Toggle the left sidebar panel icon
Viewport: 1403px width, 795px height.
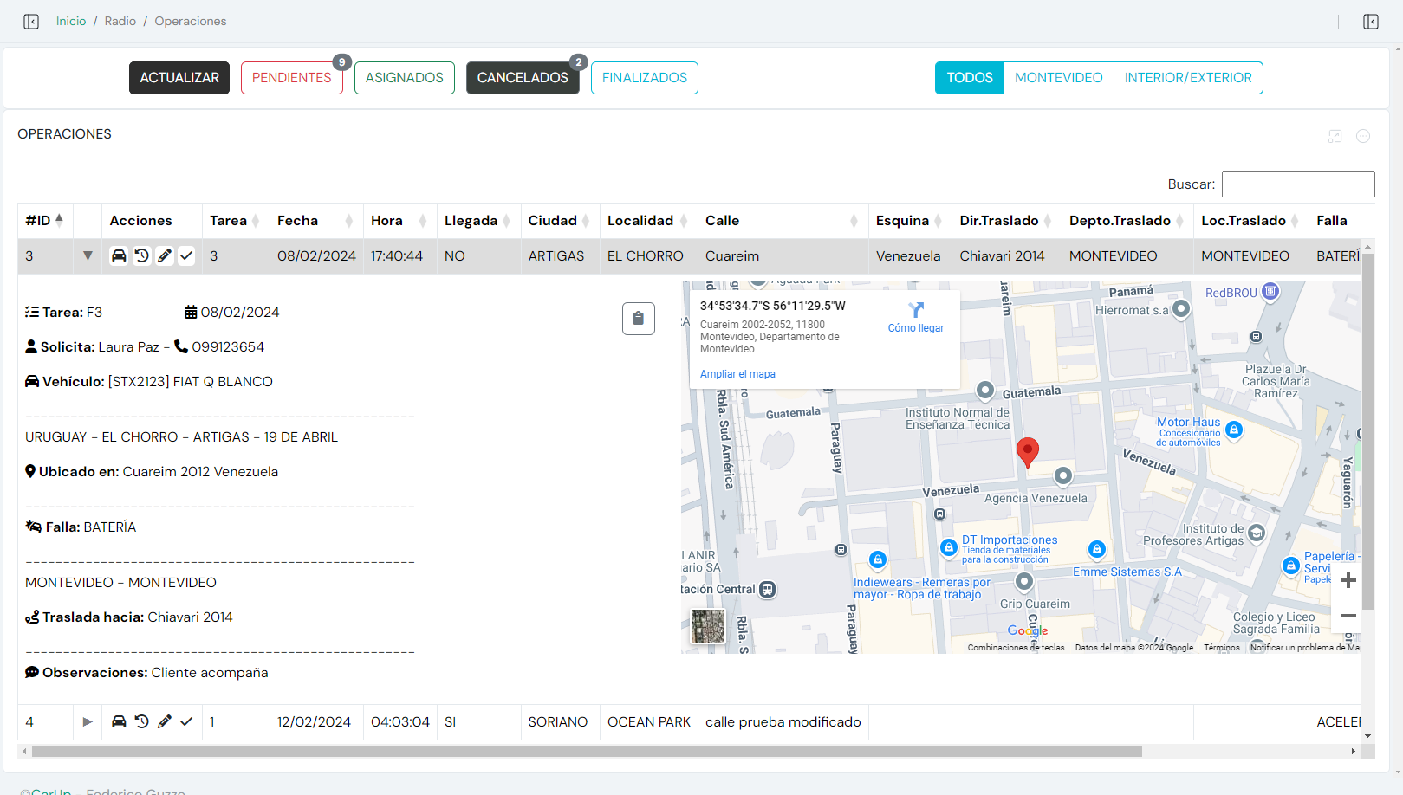point(31,22)
